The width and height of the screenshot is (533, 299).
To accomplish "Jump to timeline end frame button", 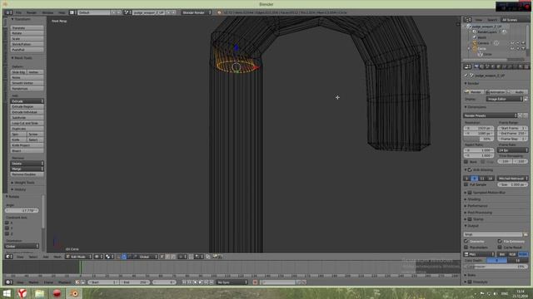I will tap(212, 282).
